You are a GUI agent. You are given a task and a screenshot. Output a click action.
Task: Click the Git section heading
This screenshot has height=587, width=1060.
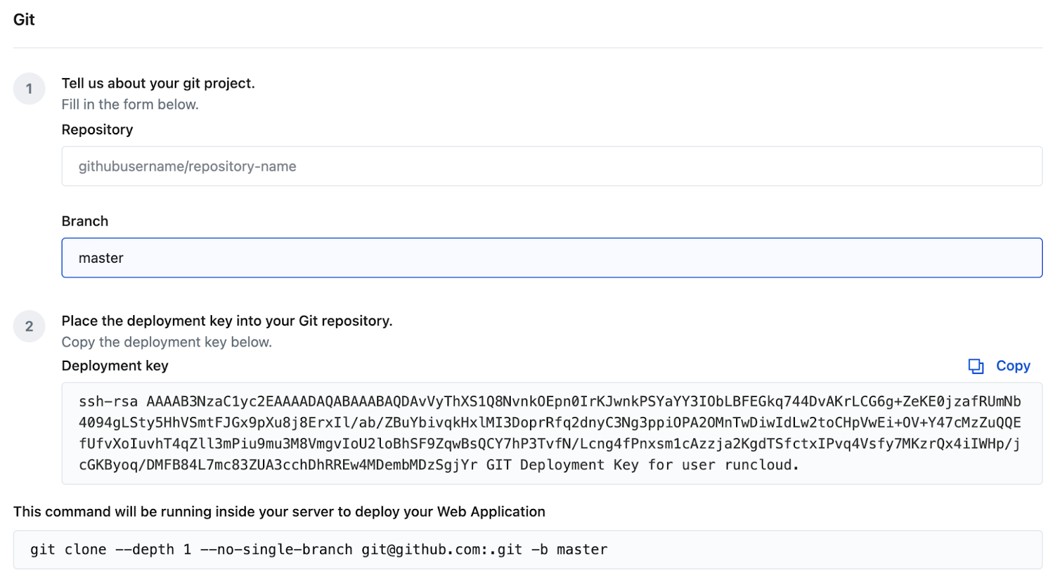pyautogui.click(x=24, y=20)
